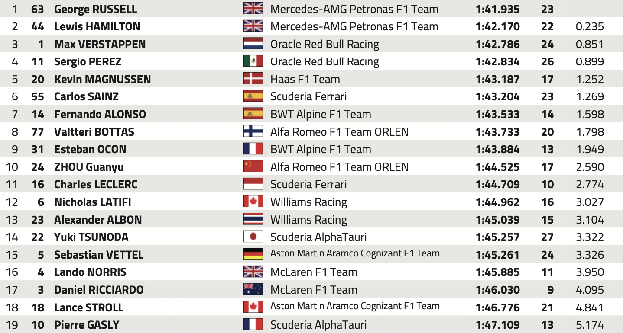The height and width of the screenshot is (333, 623).
Task: Click the Thai flag next to Alexander Albon
Action: point(253,219)
